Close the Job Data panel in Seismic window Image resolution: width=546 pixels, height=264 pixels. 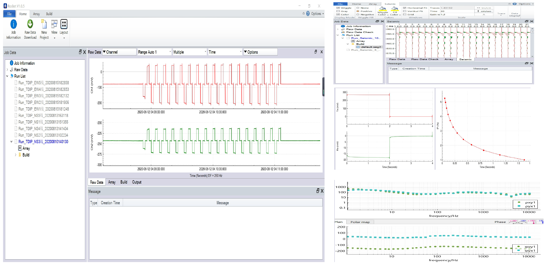coord(382,21)
